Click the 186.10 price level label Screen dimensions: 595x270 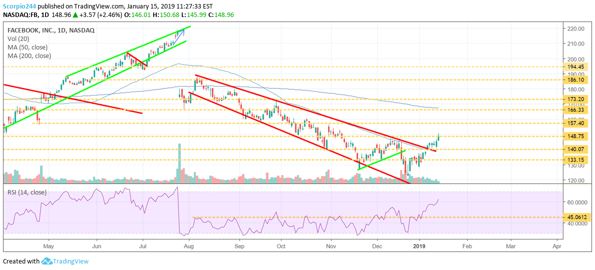[576, 80]
